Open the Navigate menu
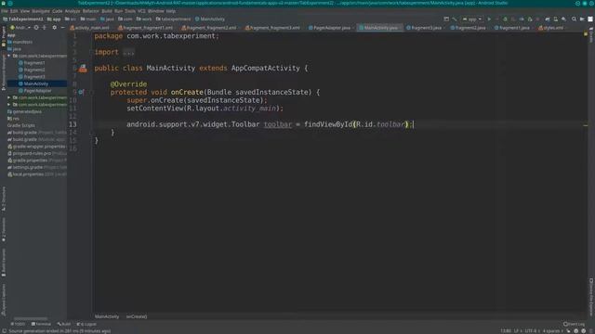595x334 pixels. [41, 11]
